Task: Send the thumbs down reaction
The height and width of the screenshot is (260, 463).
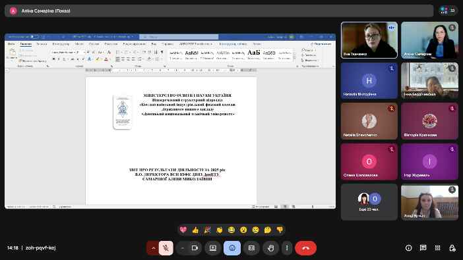Action: click(x=280, y=230)
